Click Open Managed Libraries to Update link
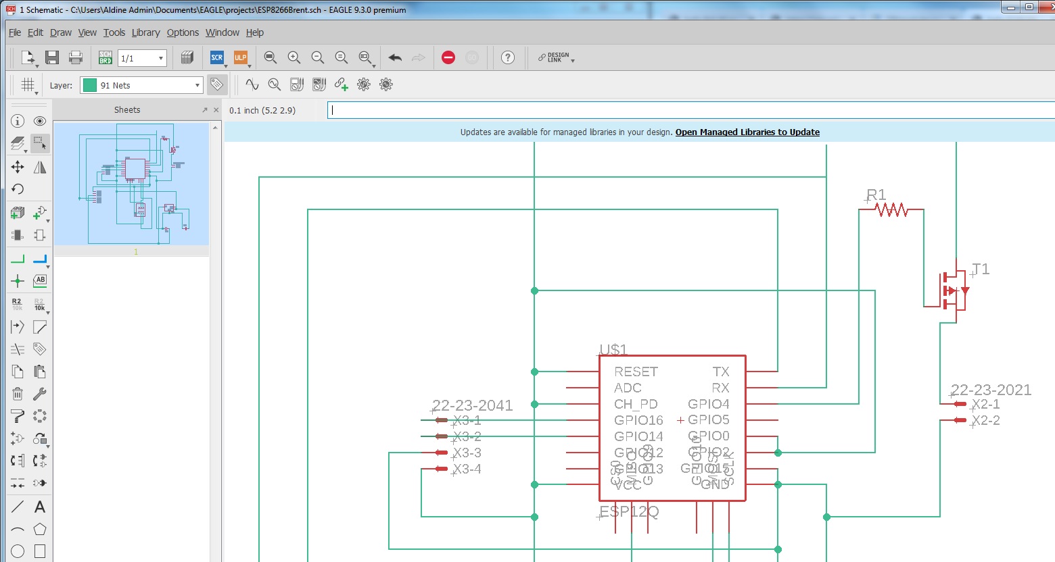 (x=747, y=132)
